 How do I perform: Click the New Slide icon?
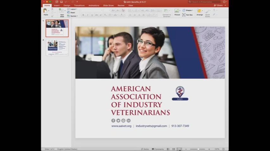pos(61,11)
